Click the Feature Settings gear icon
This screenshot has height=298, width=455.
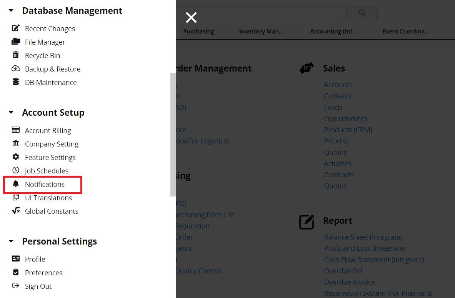(16, 157)
